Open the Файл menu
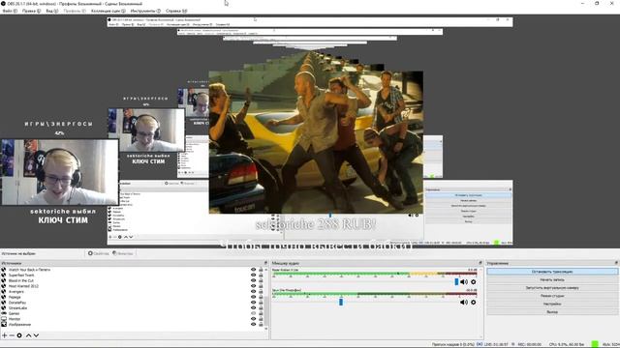Screen dimensions: 620x348 [10, 11]
